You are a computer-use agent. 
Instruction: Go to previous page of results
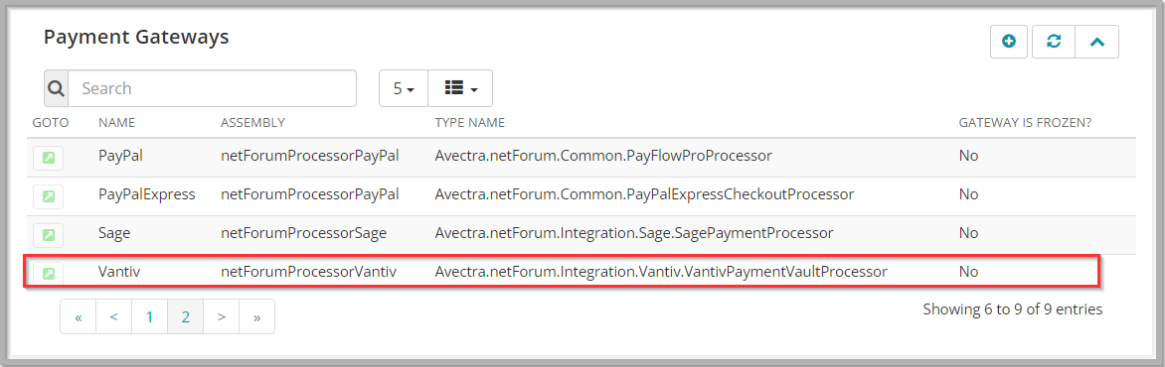click(113, 316)
